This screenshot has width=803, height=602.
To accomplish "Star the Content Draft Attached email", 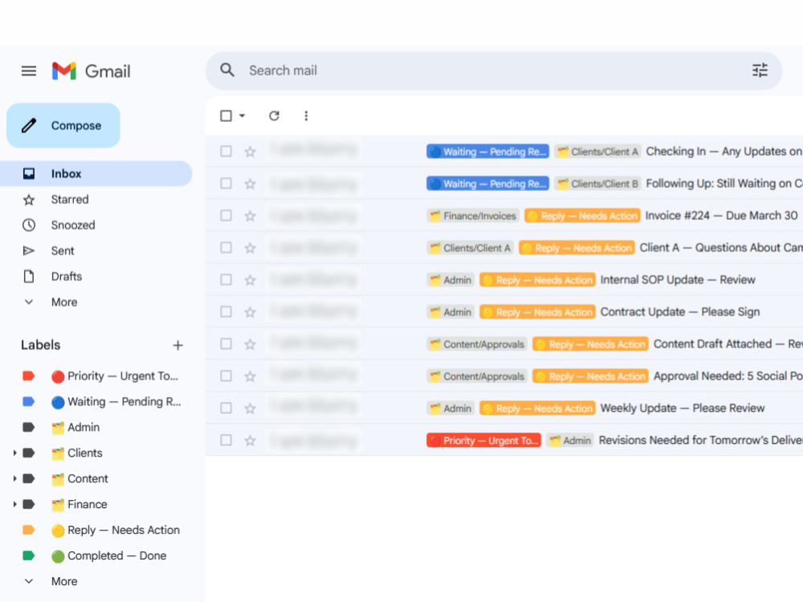I will [x=250, y=344].
